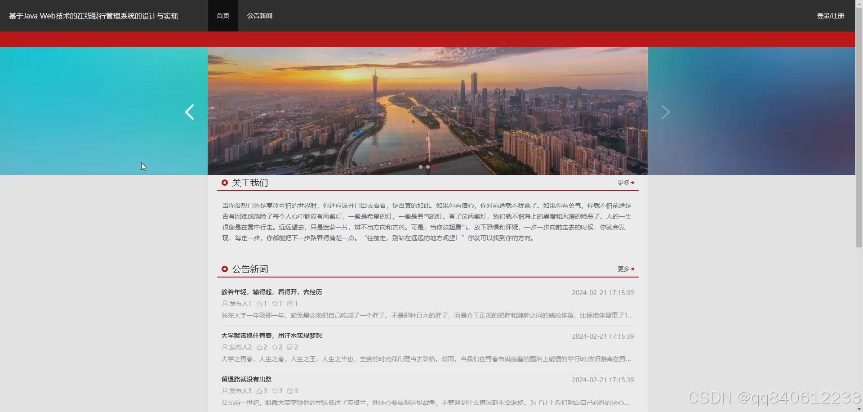Screen dimensions: 863x412
Task: Click the right carousel navigation arrow
Action: tap(666, 112)
